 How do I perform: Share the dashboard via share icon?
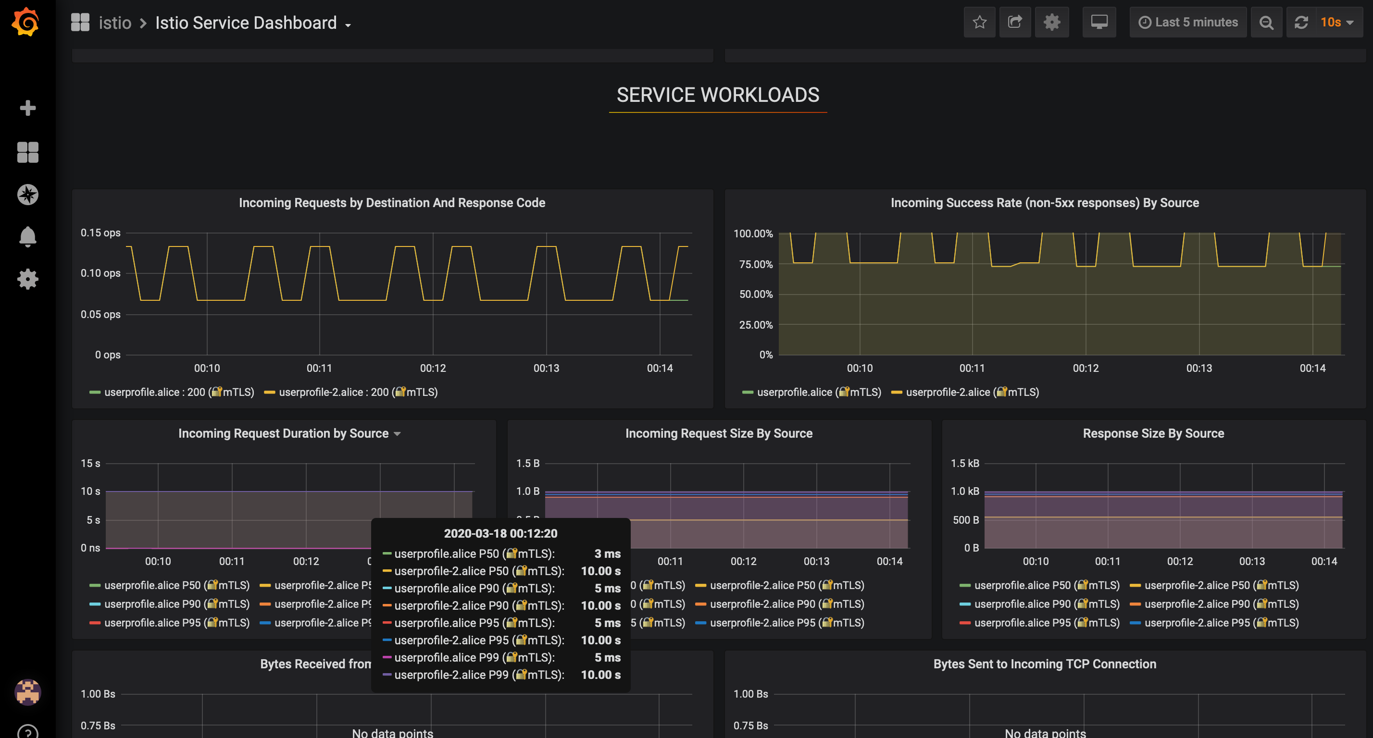[x=1015, y=23]
